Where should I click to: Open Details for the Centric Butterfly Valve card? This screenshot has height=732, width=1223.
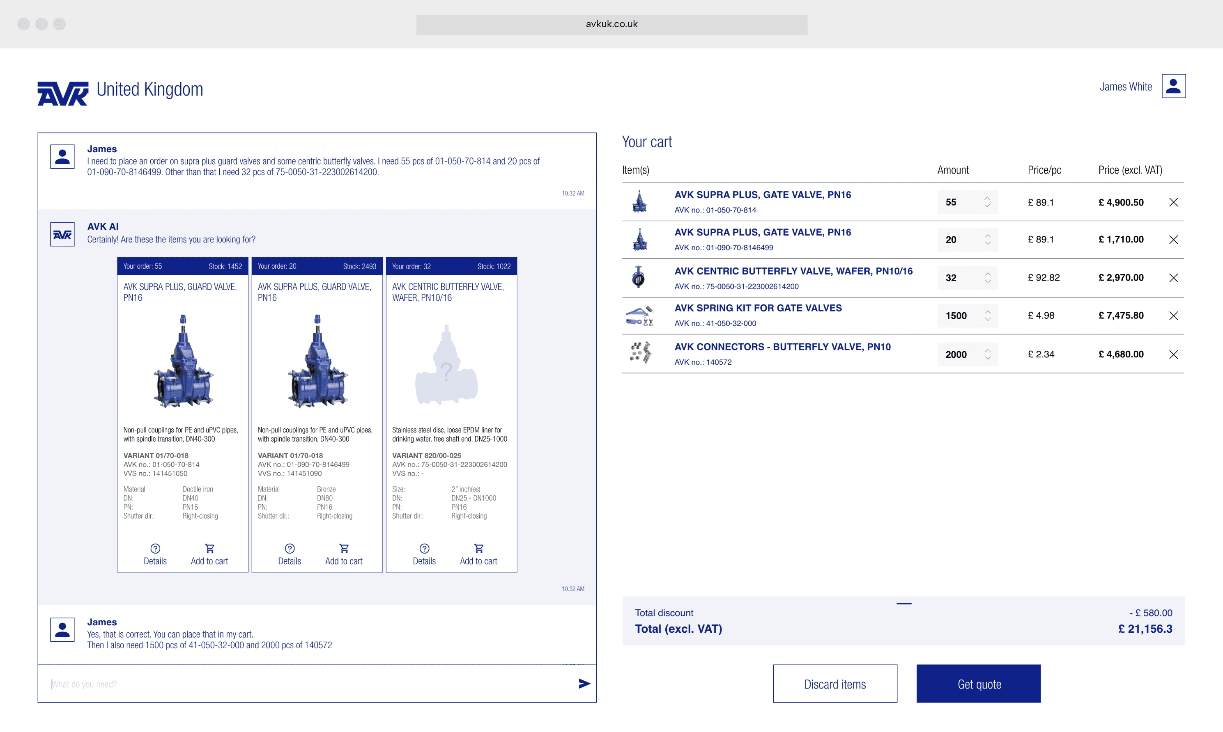(x=424, y=554)
